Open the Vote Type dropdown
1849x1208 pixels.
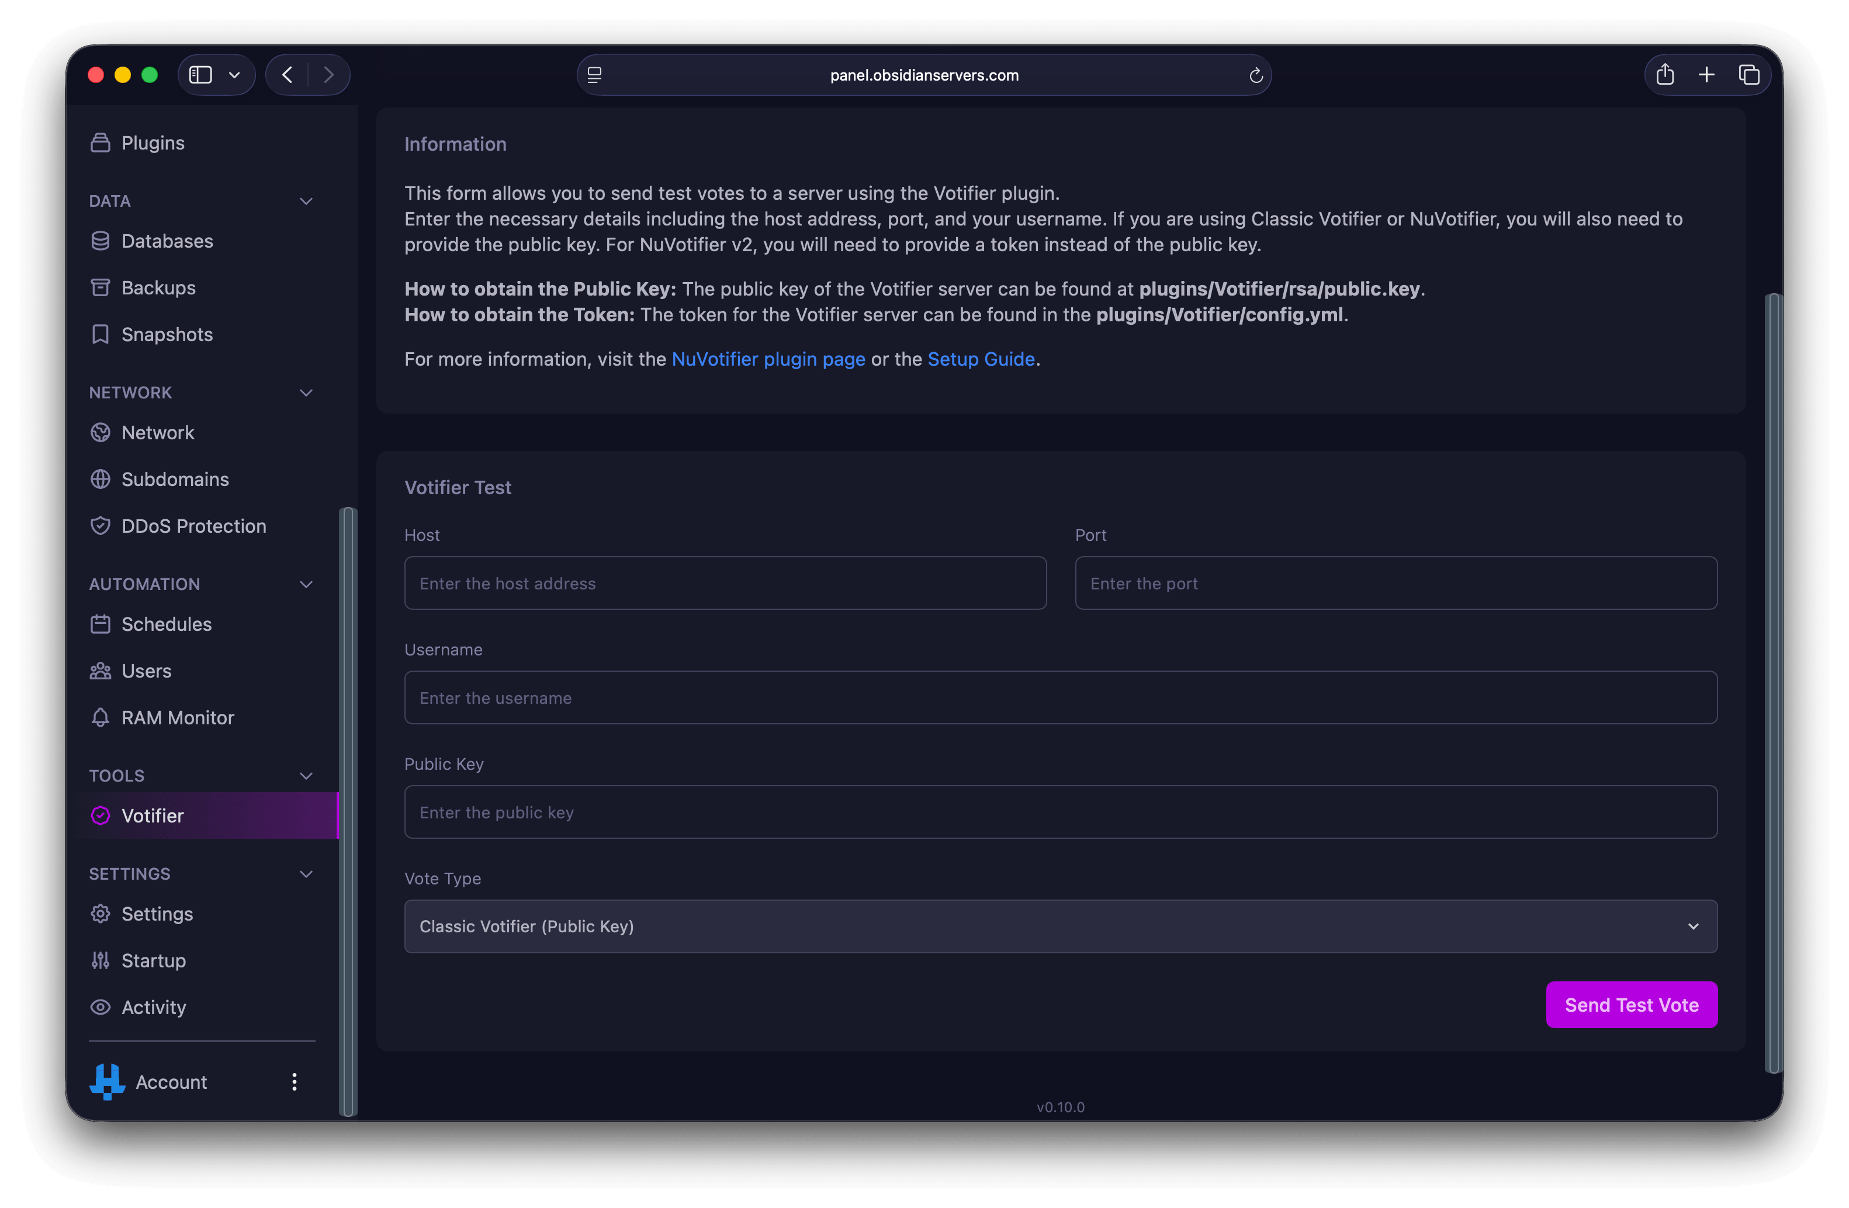click(1061, 926)
